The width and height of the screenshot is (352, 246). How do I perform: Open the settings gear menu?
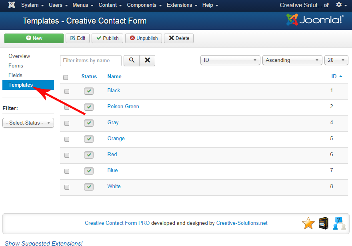pyautogui.click(x=341, y=5)
